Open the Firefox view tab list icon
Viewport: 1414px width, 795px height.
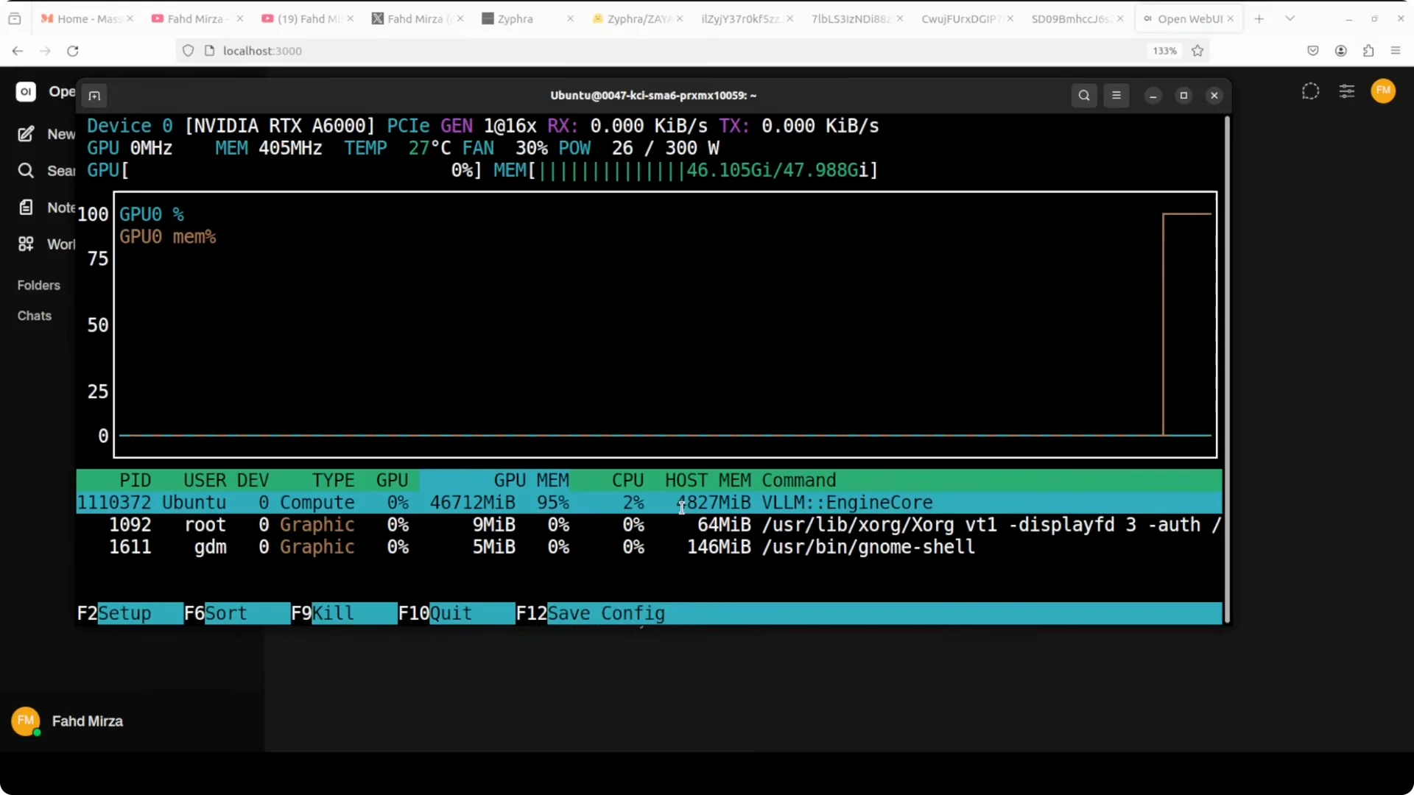click(x=14, y=18)
